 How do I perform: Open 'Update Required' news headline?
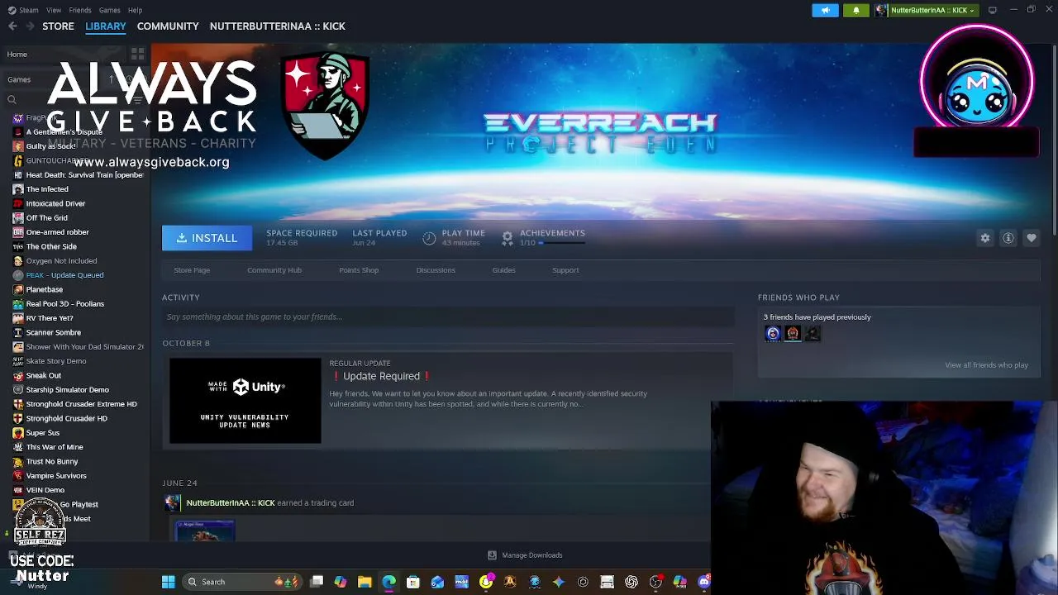pos(381,376)
